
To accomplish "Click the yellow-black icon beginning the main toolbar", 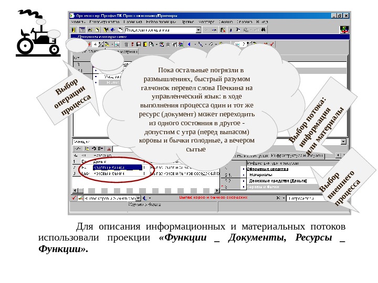I will tap(73, 30).
